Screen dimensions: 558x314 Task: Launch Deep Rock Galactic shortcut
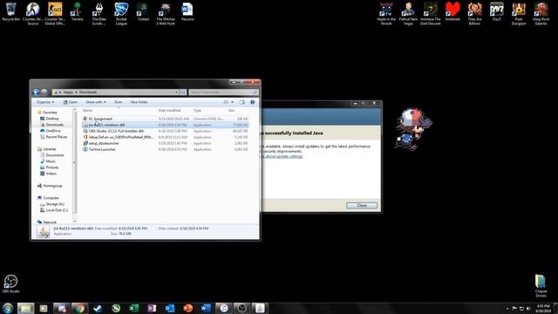pyautogui.click(x=541, y=14)
